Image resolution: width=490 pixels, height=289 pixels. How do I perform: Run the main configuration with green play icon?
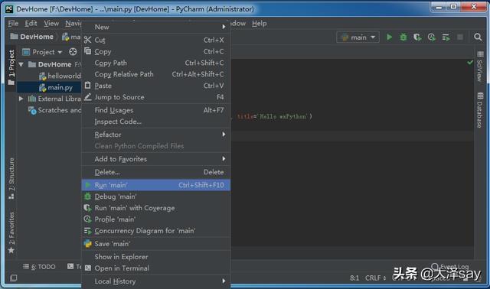390,37
